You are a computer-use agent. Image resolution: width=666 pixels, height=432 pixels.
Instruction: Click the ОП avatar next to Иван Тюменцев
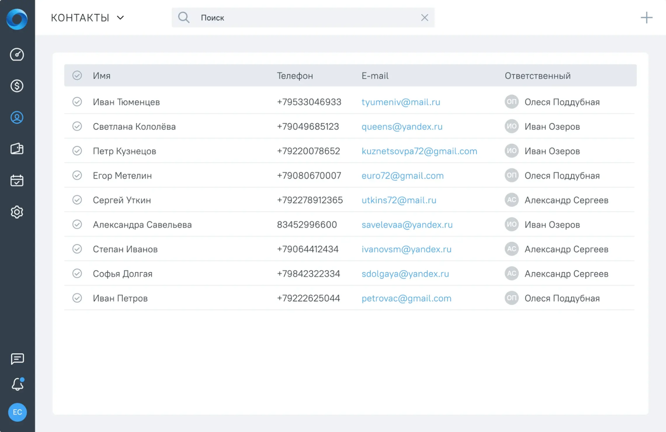512,102
